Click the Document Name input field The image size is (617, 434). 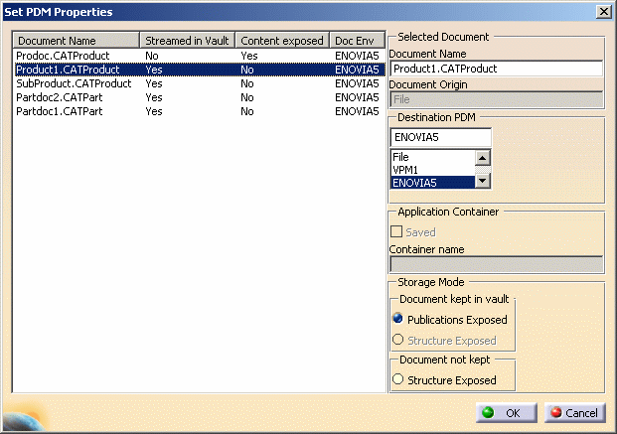(x=497, y=69)
